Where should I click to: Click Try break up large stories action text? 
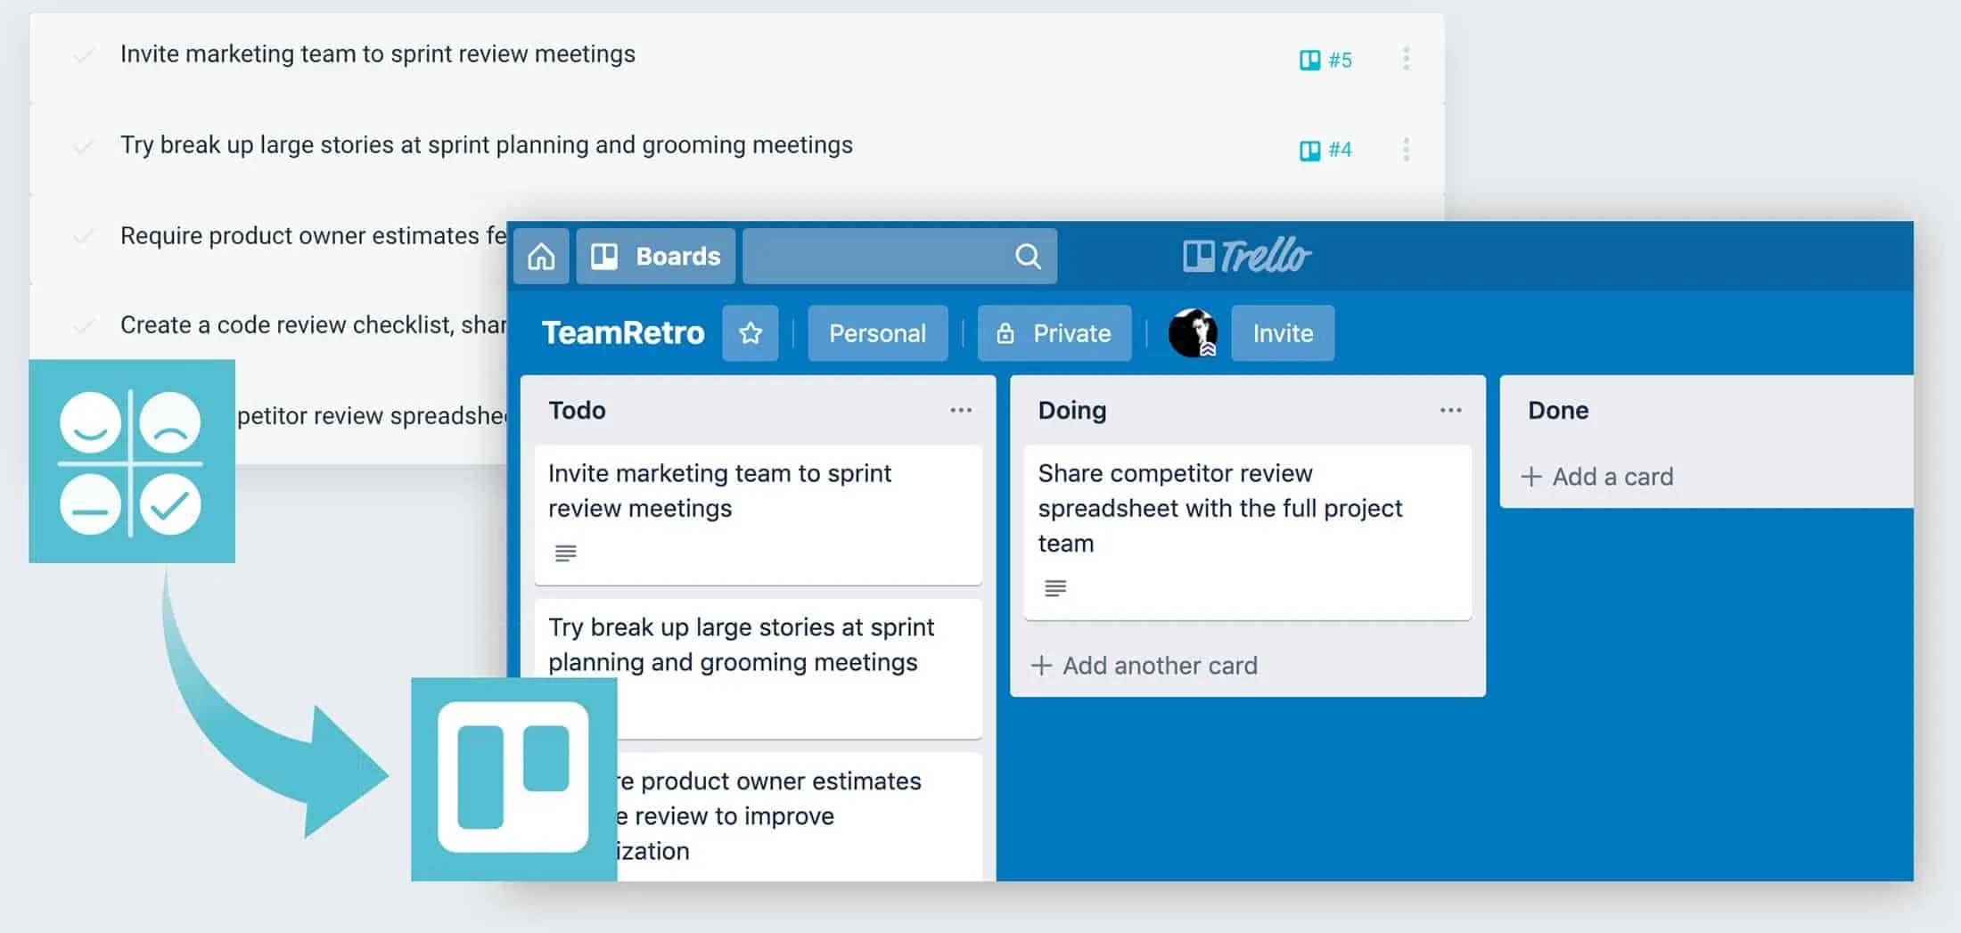[487, 145]
